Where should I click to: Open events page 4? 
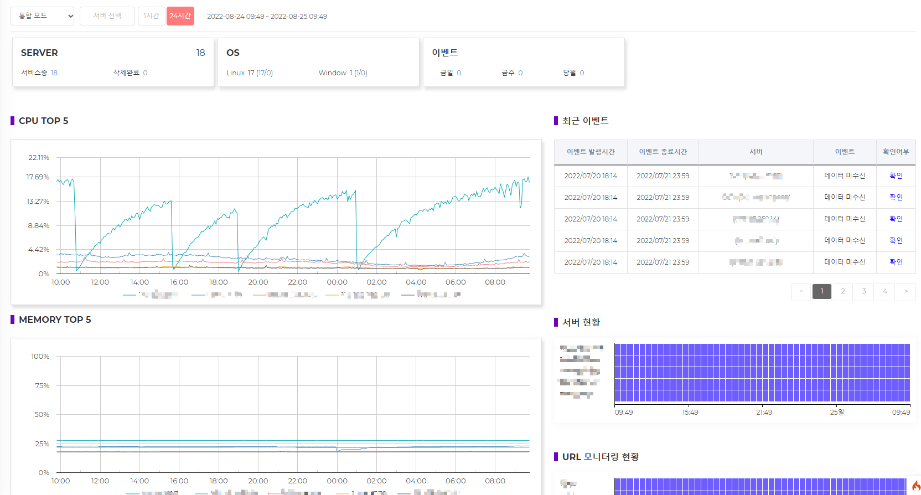pos(885,291)
